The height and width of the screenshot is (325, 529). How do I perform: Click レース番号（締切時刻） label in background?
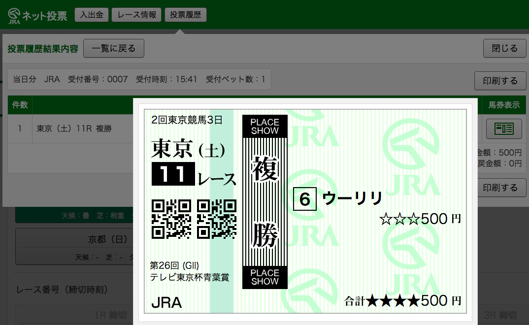62,290
